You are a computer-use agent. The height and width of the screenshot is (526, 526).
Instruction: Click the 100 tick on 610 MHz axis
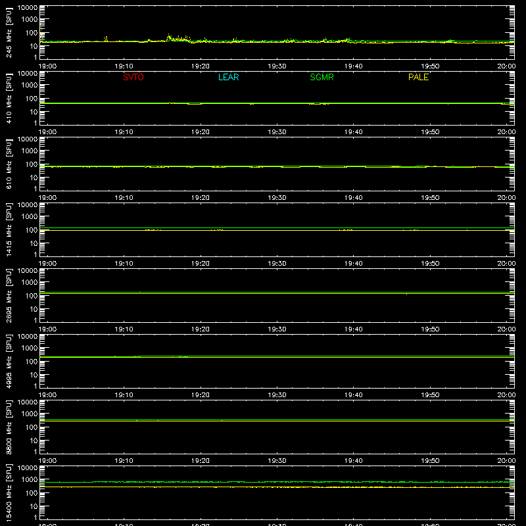(x=32, y=164)
